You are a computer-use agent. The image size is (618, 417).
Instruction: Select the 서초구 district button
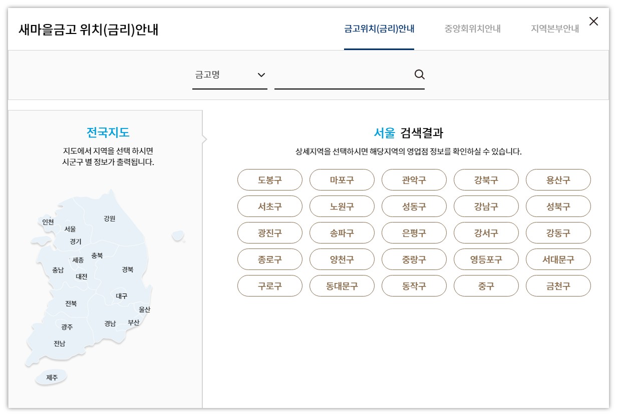(x=270, y=206)
